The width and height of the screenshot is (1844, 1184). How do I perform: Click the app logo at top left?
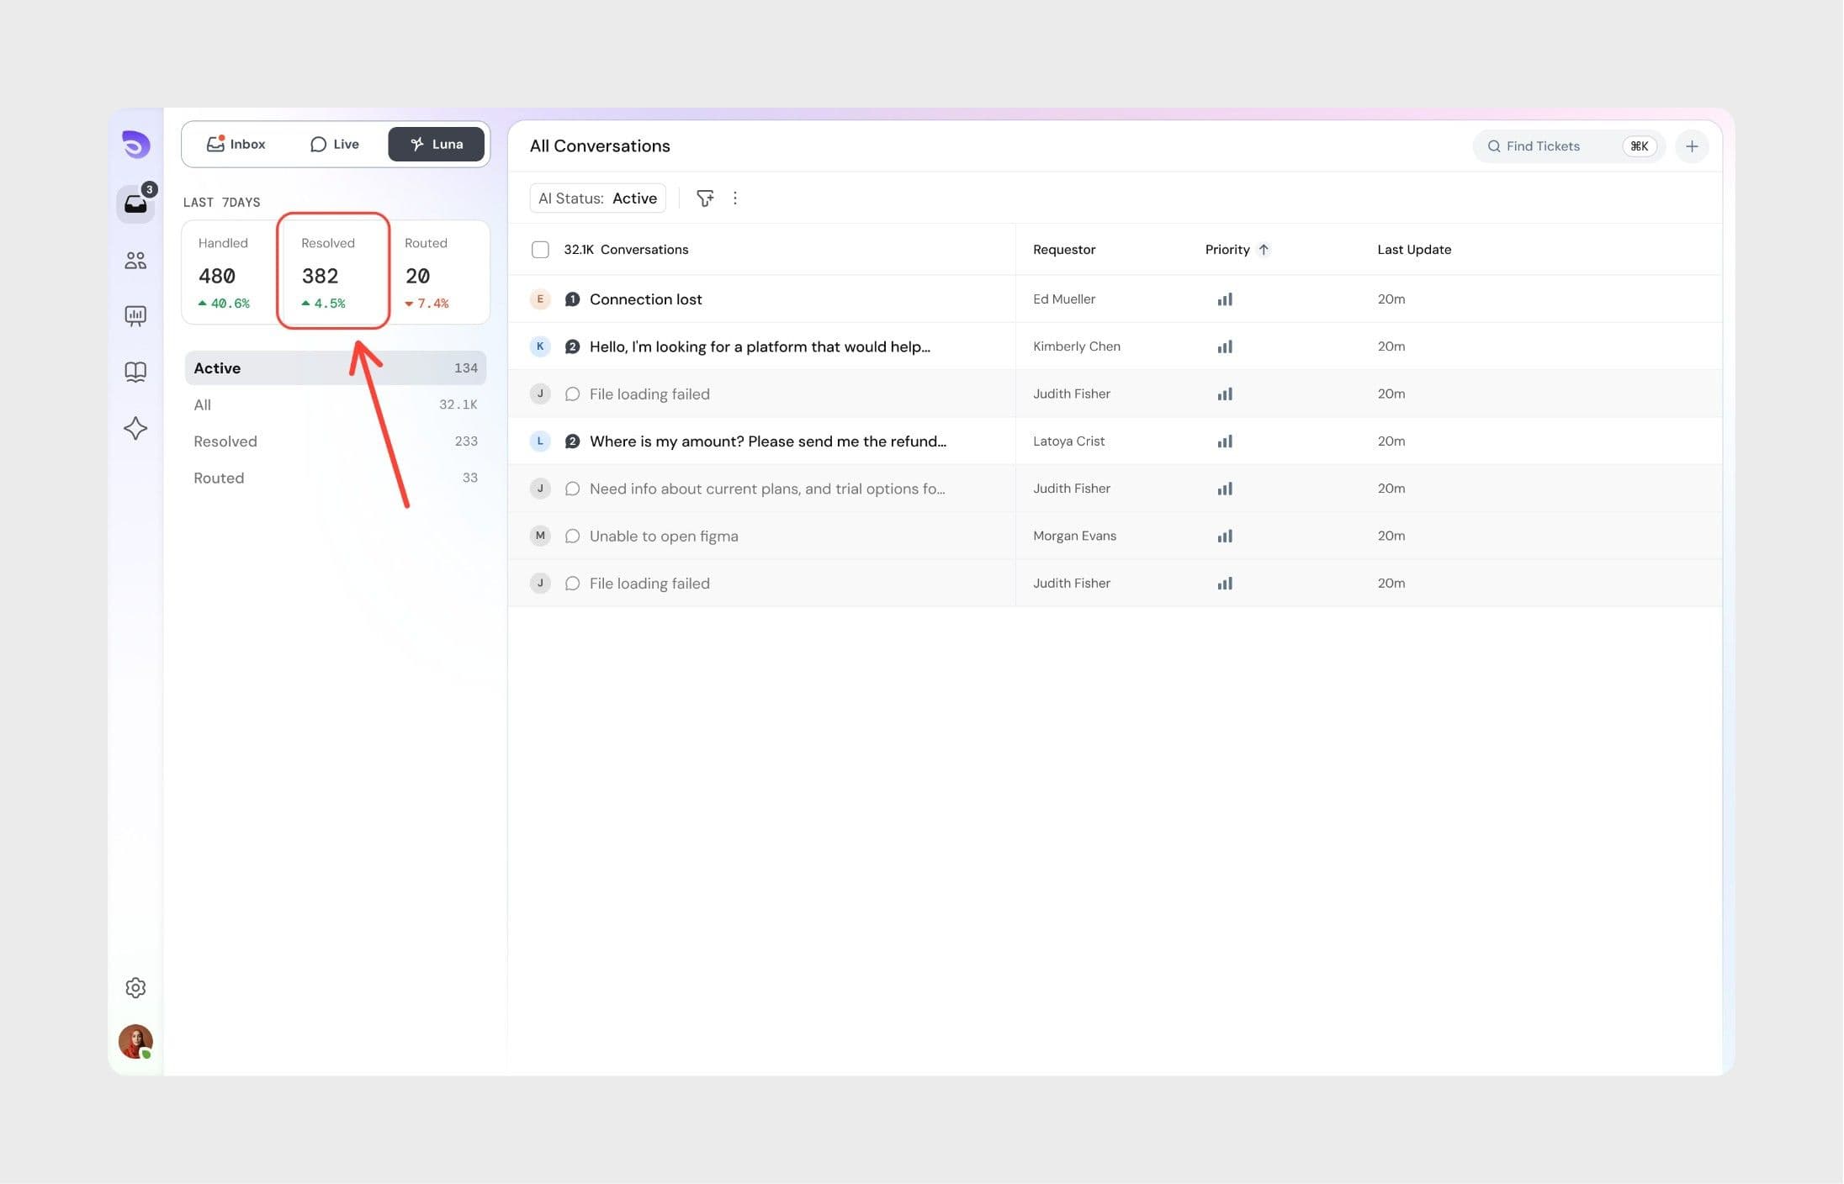pyautogui.click(x=135, y=145)
